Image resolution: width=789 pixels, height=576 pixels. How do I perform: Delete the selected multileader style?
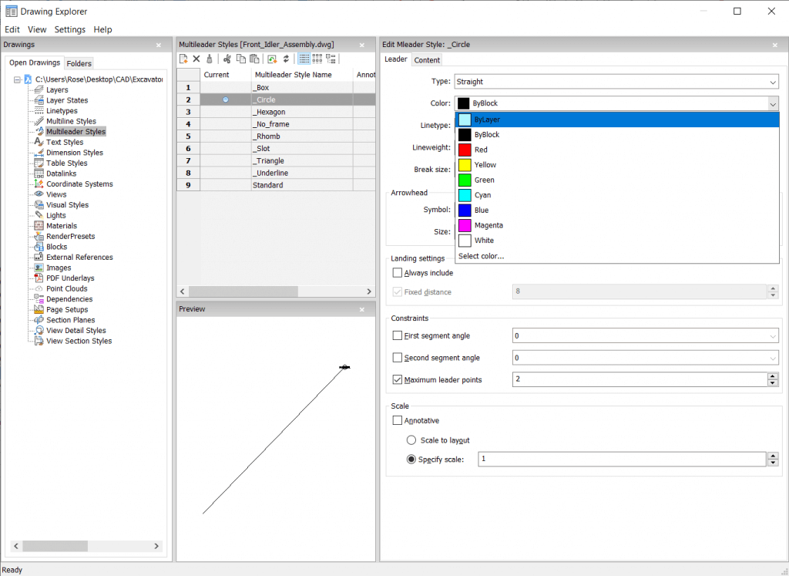click(196, 59)
